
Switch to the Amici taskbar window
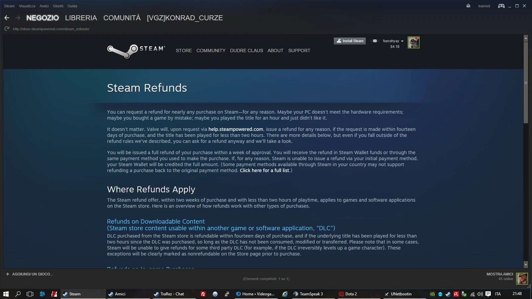pyautogui.click(x=129, y=294)
